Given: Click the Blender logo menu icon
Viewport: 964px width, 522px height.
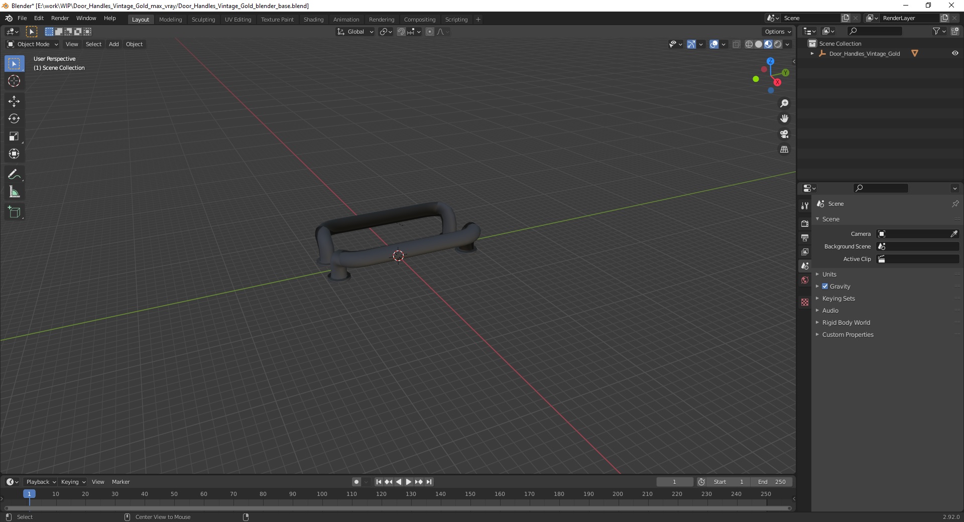Looking at the screenshot, I should tap(9, 18).
